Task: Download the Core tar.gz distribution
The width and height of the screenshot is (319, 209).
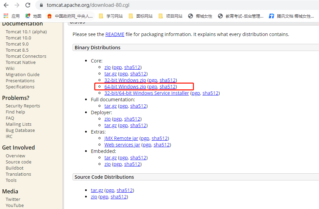Action: click(111, 74)
